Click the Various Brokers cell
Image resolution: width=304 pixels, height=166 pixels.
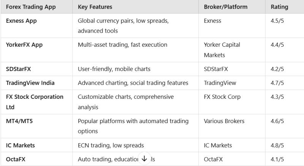point(224,121)
